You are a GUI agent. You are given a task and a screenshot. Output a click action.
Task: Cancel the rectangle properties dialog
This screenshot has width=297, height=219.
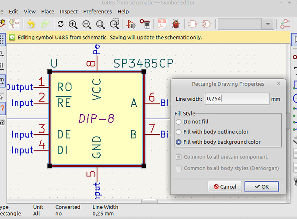225,187
